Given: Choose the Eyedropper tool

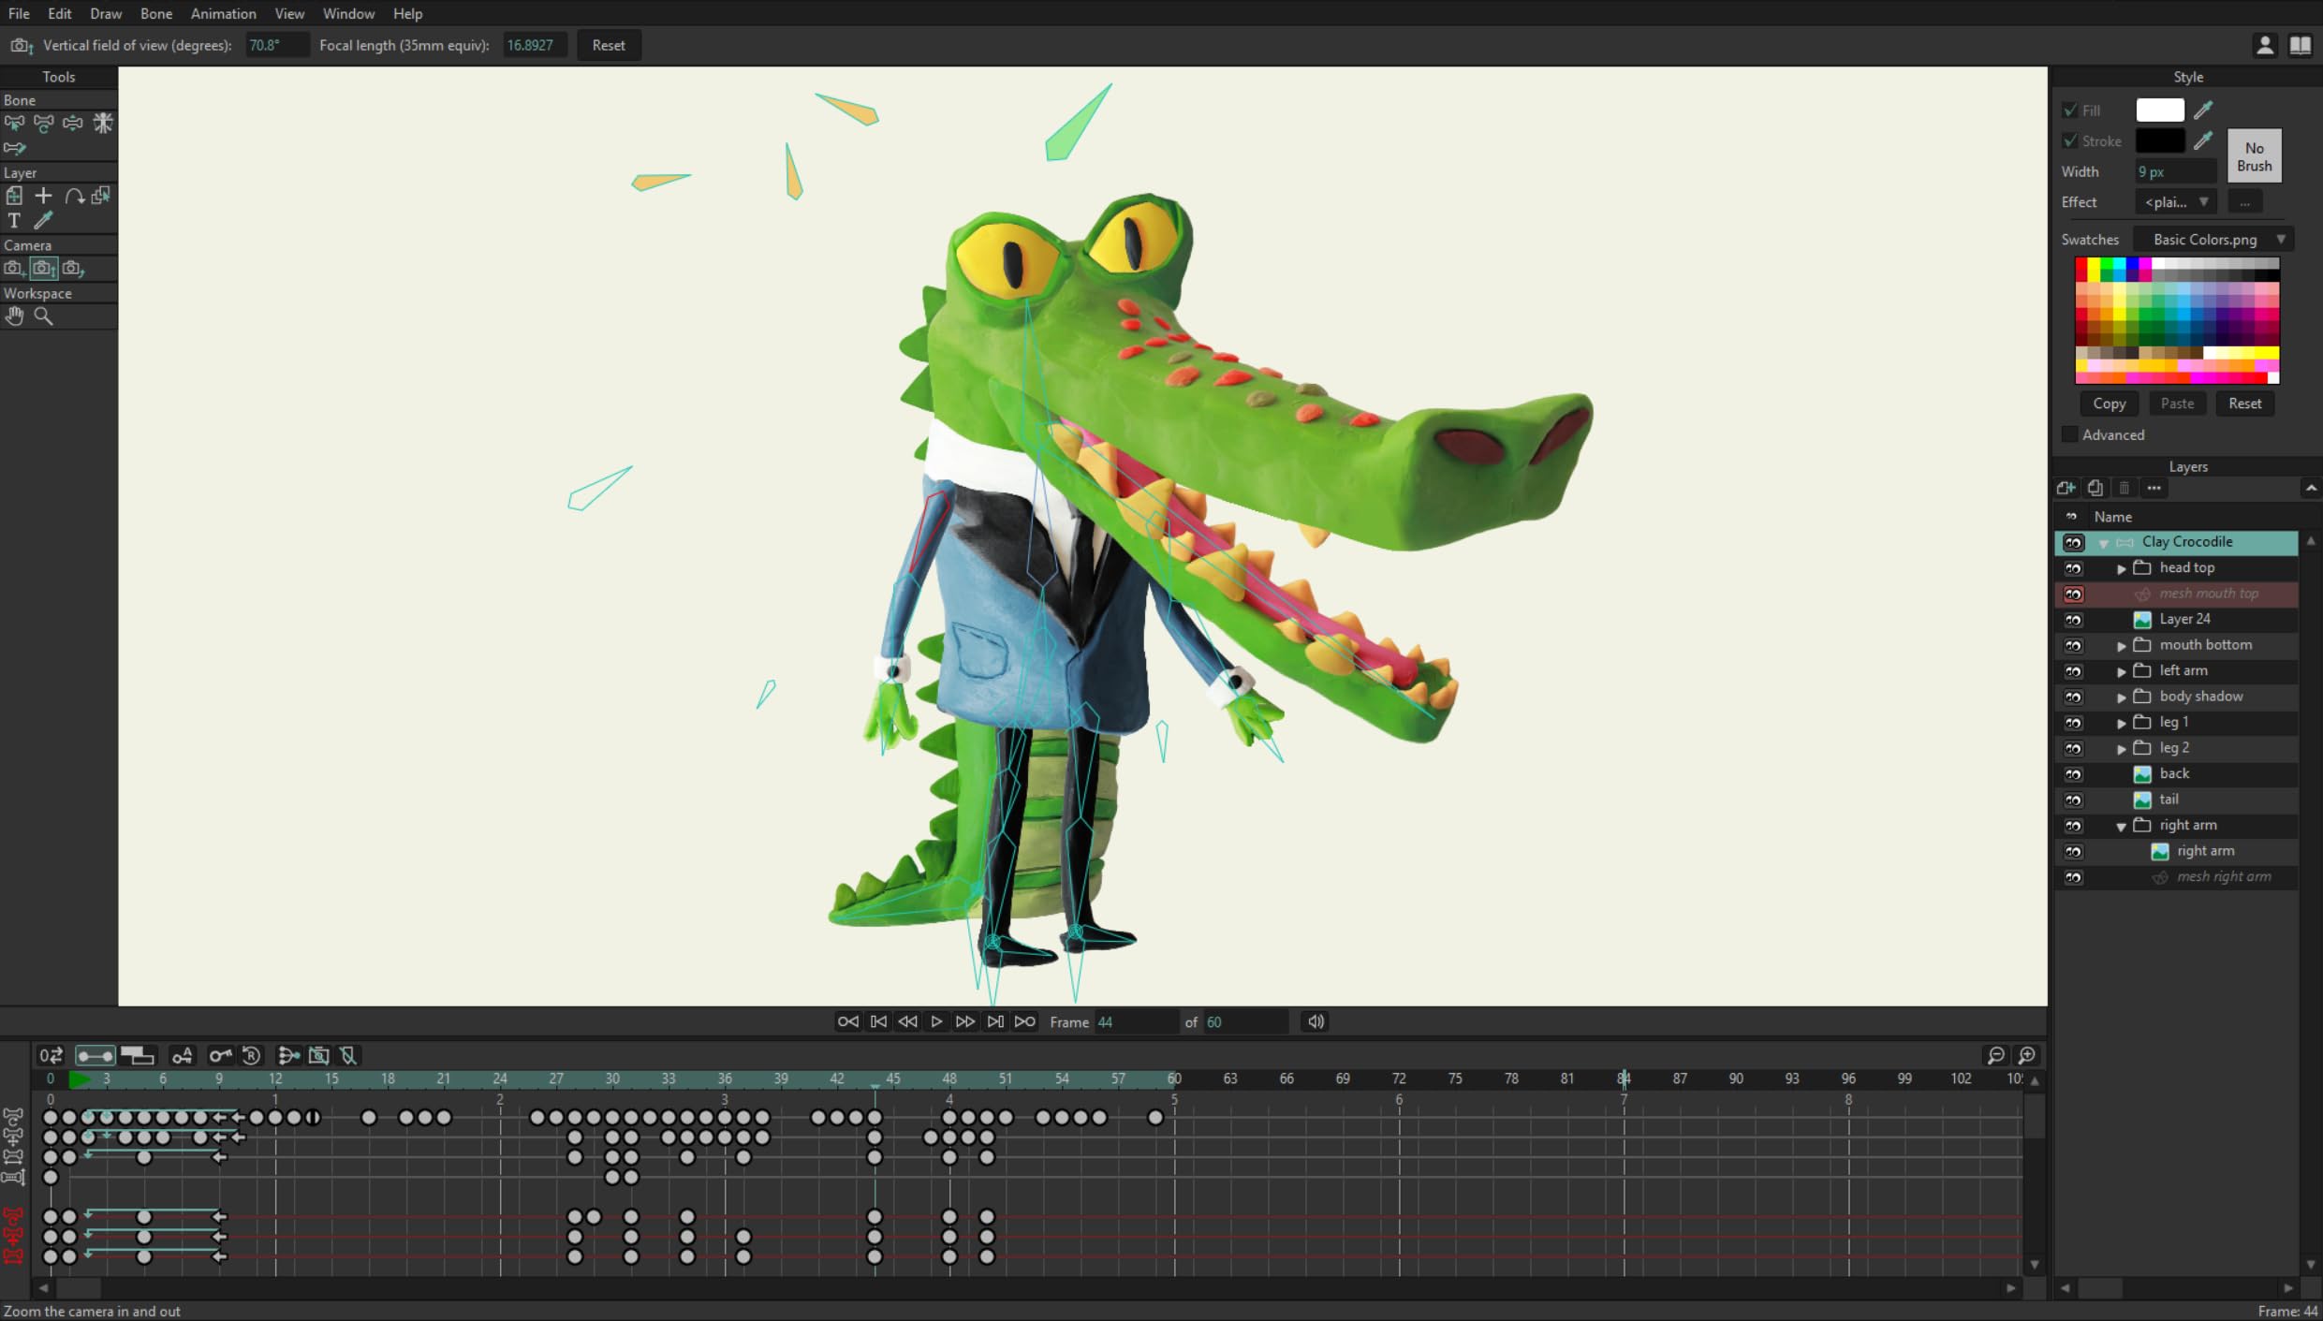Looking at the screenshot, I should (43, 221).
